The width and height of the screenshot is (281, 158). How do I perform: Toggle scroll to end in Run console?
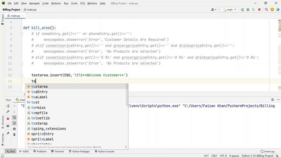(x=14, y=123)
